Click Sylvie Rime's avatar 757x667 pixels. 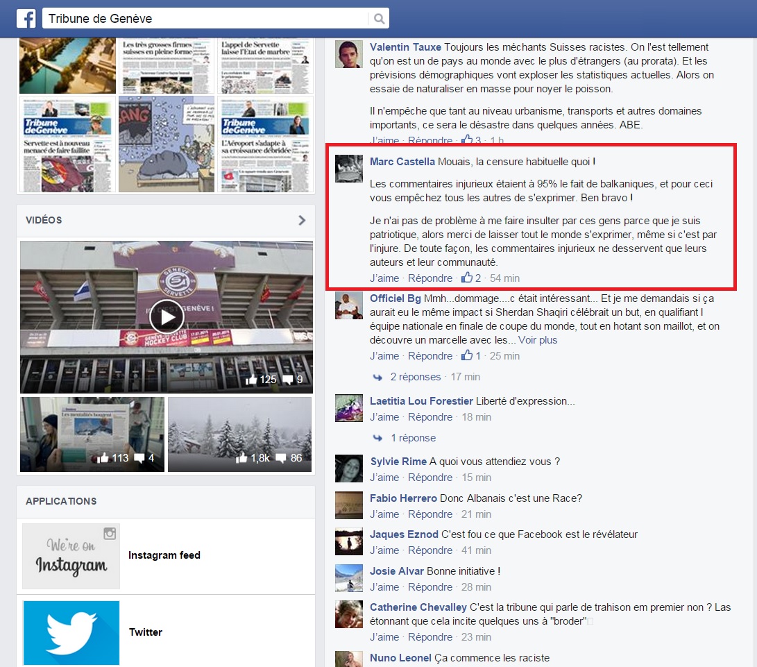pos(349,468)
